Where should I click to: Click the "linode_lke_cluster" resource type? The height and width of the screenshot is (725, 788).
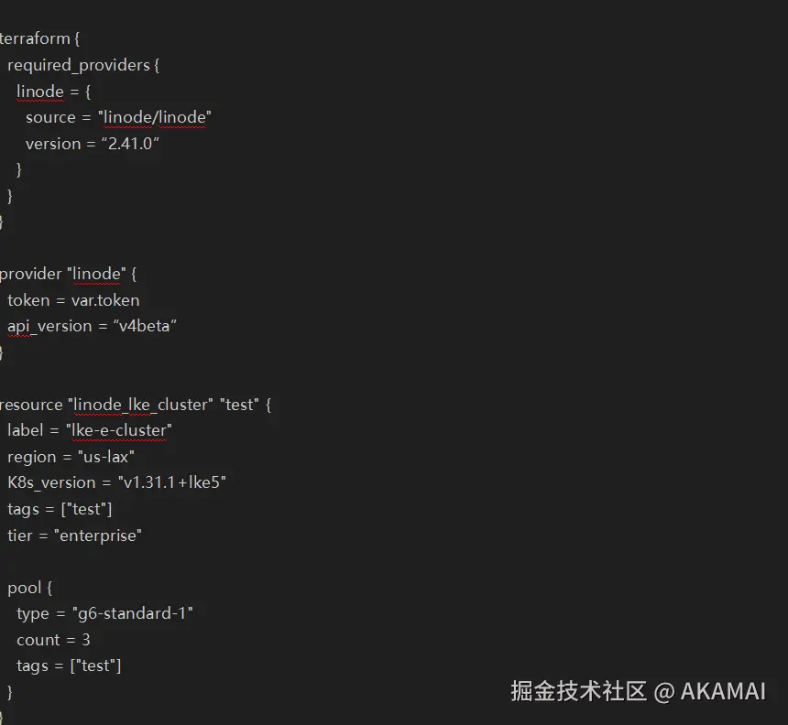tap(139, 405)
